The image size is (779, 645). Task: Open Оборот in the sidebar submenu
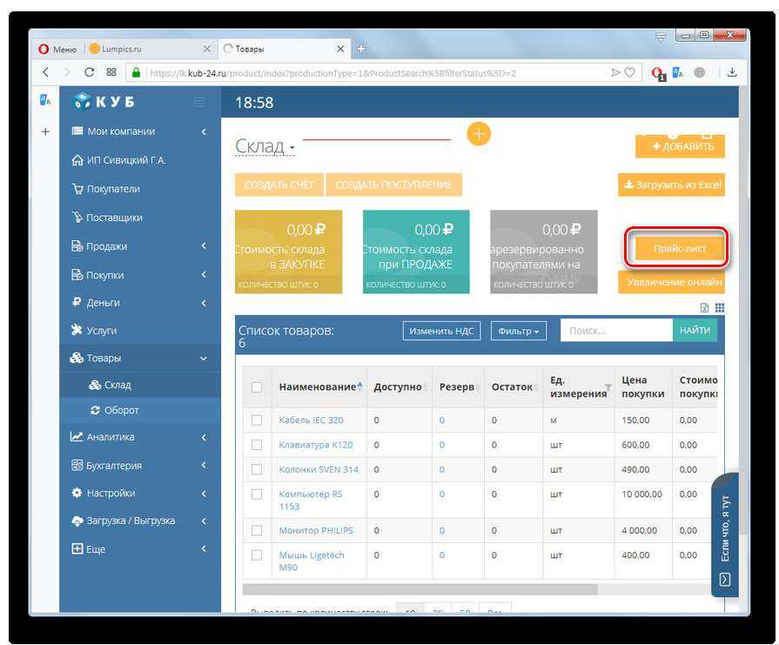121,410
